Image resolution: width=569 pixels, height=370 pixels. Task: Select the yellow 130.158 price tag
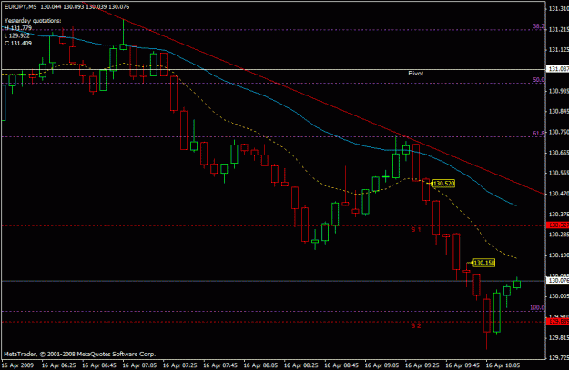(x=484, y=263)
